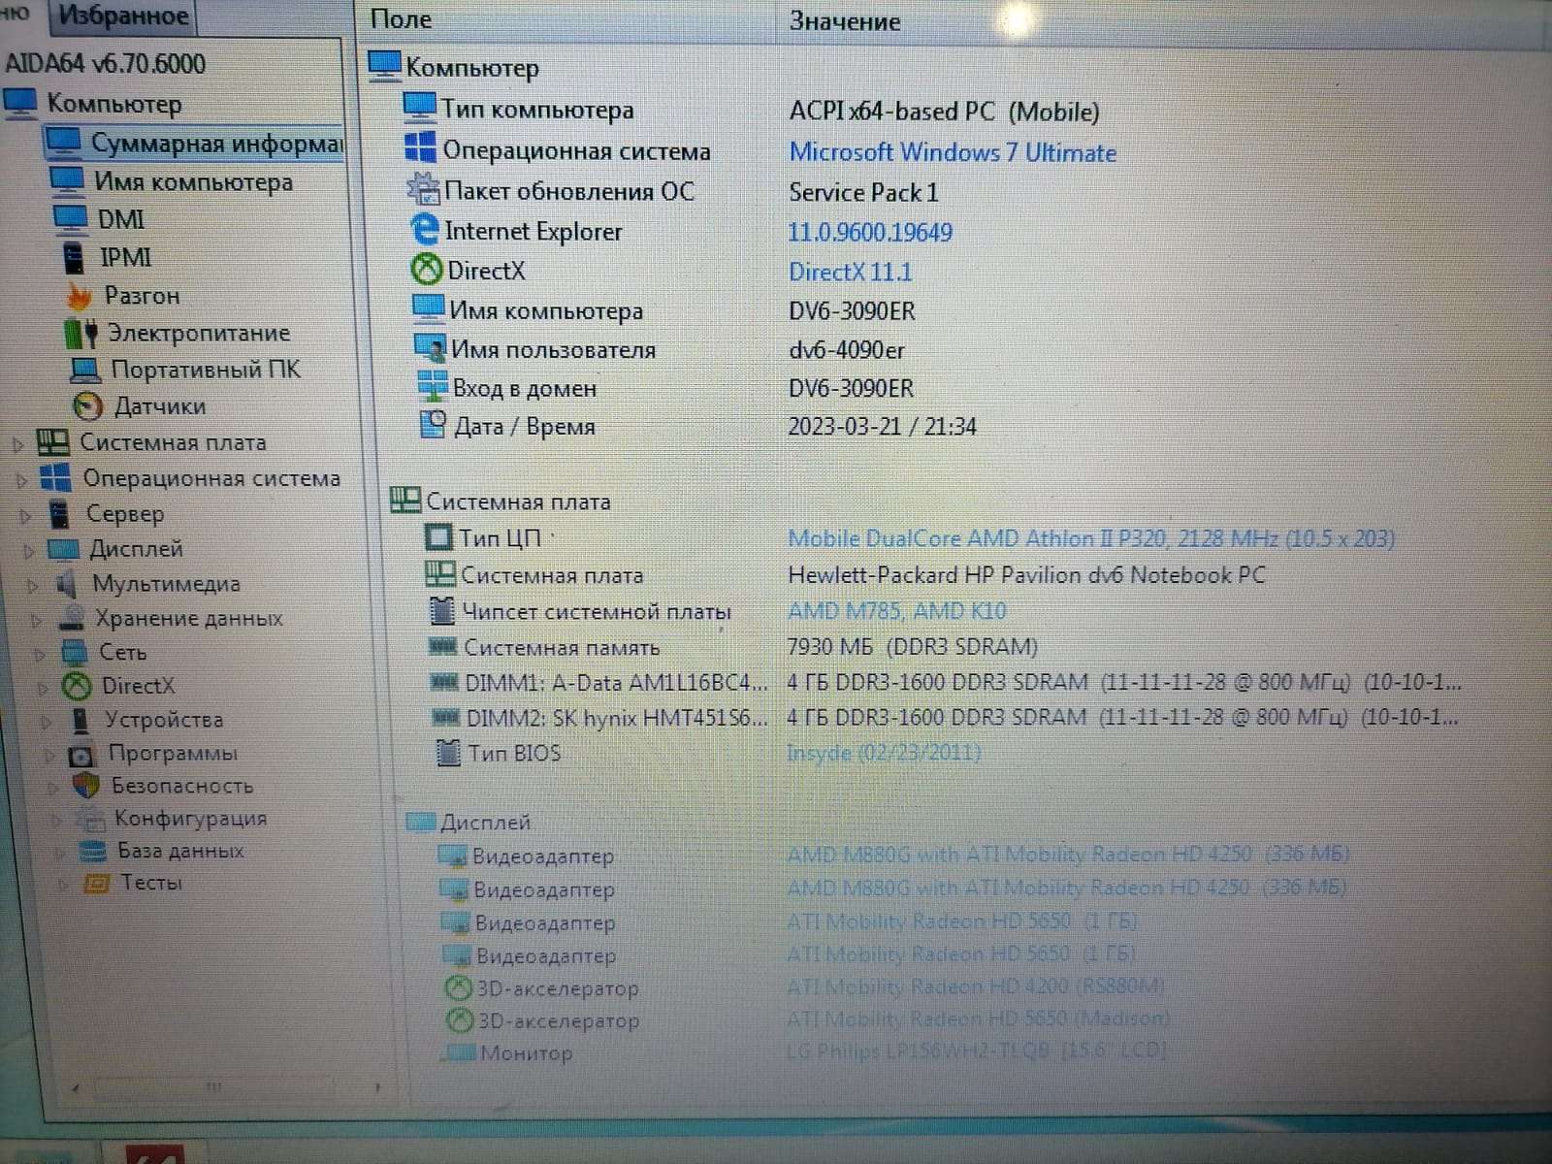
Task: Select the Системная память row
Action: click(x=734, y=647)
